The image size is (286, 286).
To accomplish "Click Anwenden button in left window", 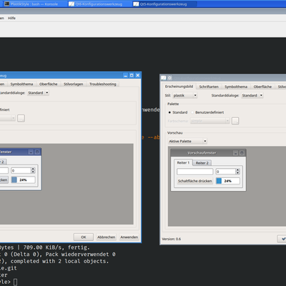I will 129,237.
